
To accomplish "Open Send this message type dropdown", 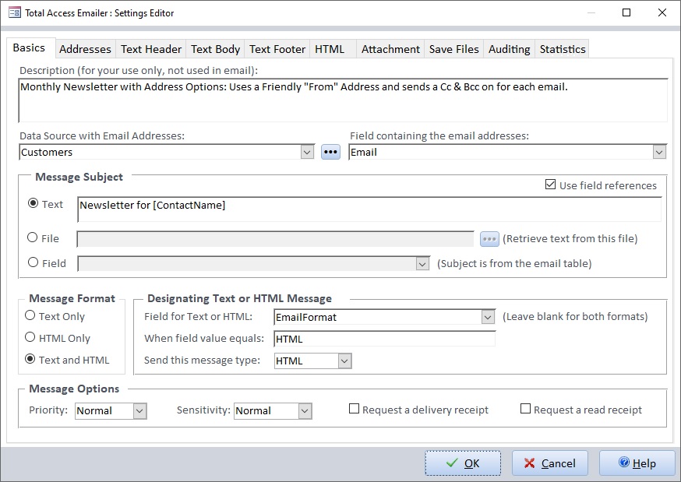I will click(345, 361).
